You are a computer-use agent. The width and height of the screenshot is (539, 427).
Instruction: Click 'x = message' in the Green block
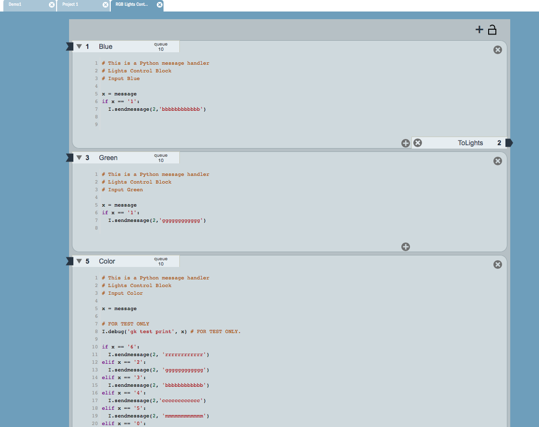click(119, 206)
